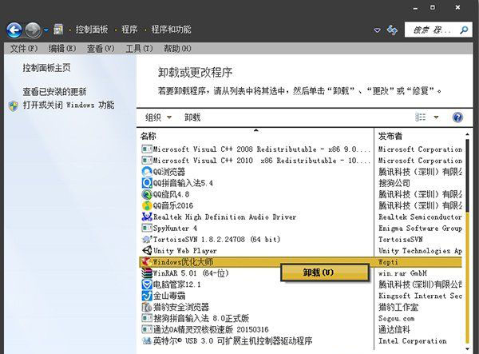Click publisher 猎豹工作室
Image resolution: width=479 pixels, height=354 pixels.
(x=398, y=307)
